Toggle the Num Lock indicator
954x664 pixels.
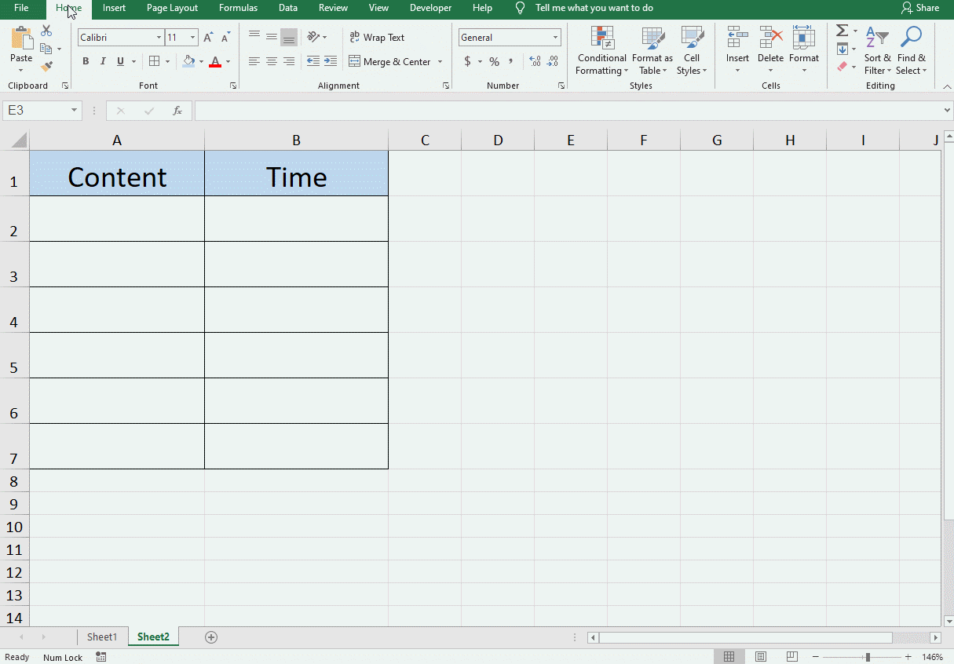coord(63,657)
